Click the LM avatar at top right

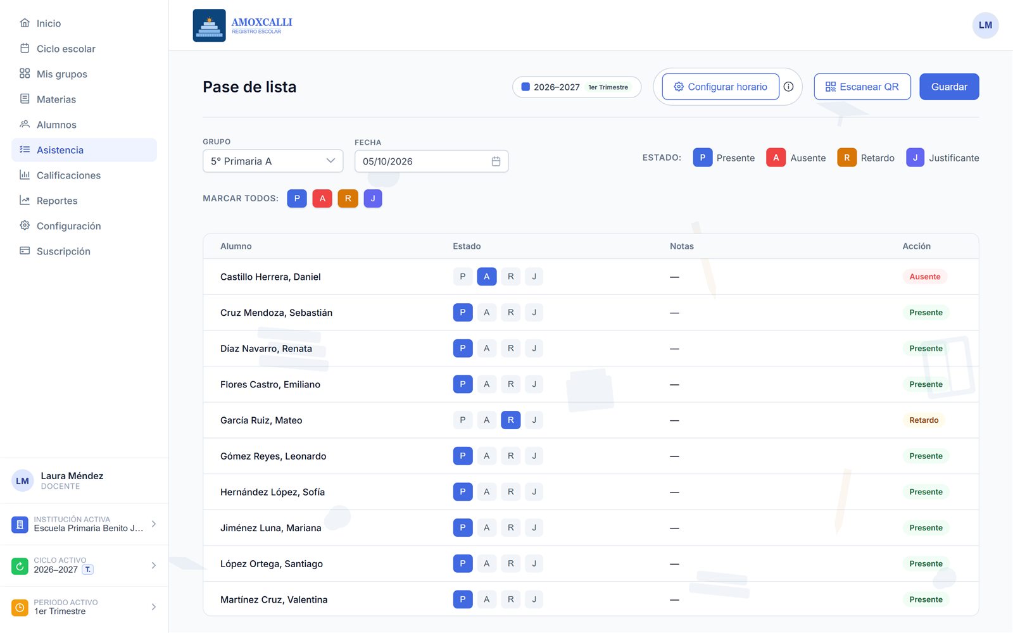985,25
